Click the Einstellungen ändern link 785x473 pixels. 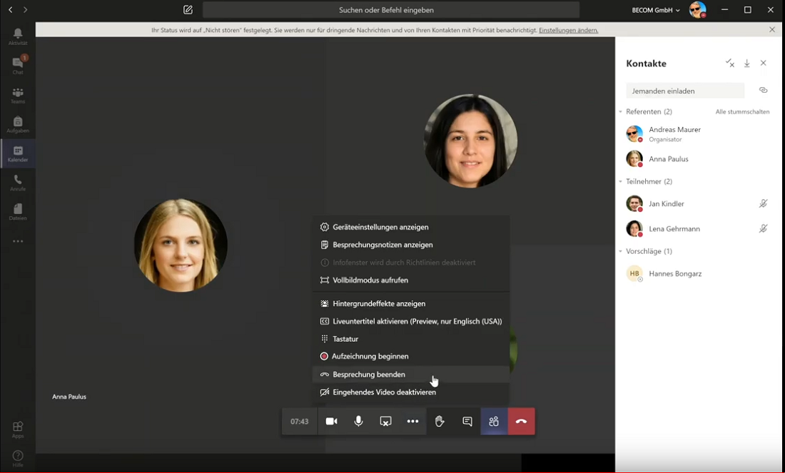click(x=568, y=31)
